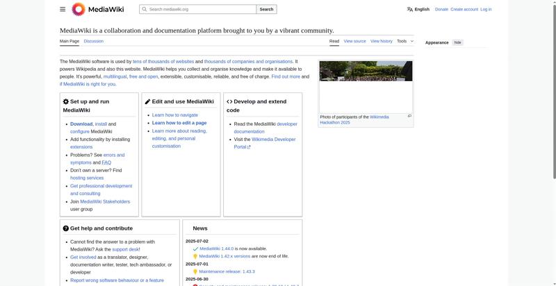The image size is (556, 286).
Task: Open the View history tab
Action: pos(382,41)
